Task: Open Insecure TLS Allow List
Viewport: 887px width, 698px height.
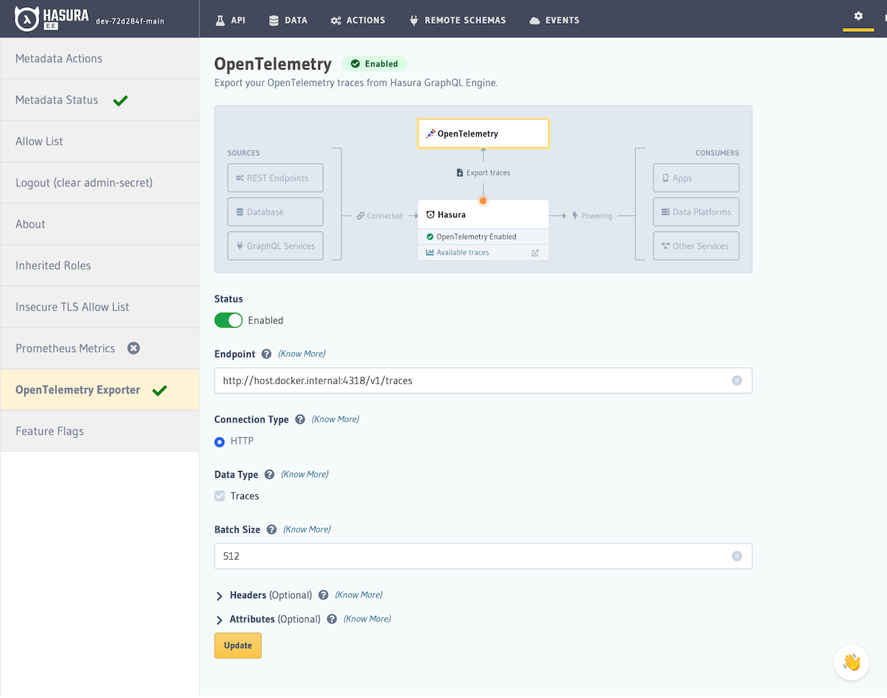Action: coord(100,308)
